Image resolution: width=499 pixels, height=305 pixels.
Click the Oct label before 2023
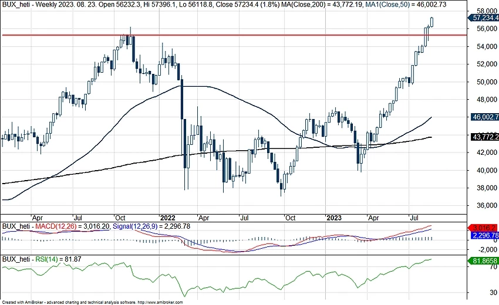(290, 218)
